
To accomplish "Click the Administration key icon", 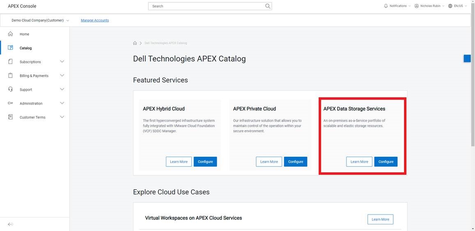I will click(11, 103).
